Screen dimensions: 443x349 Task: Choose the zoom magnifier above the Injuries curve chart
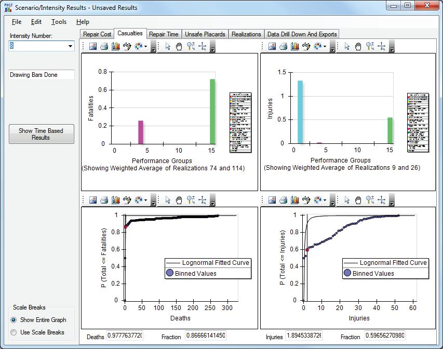coord(370,200)
